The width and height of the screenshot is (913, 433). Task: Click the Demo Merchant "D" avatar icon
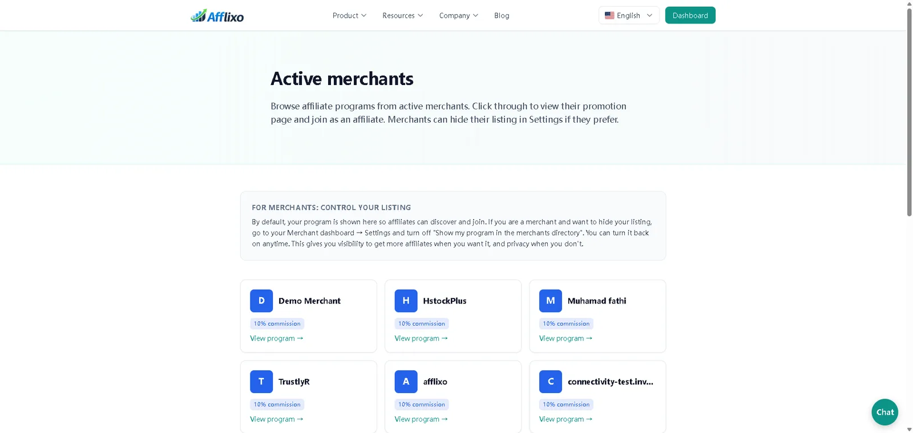tap(261, 301)
